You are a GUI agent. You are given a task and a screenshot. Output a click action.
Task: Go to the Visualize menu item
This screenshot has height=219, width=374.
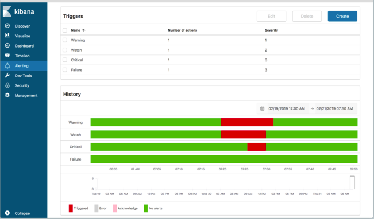[x=22, y=36]
